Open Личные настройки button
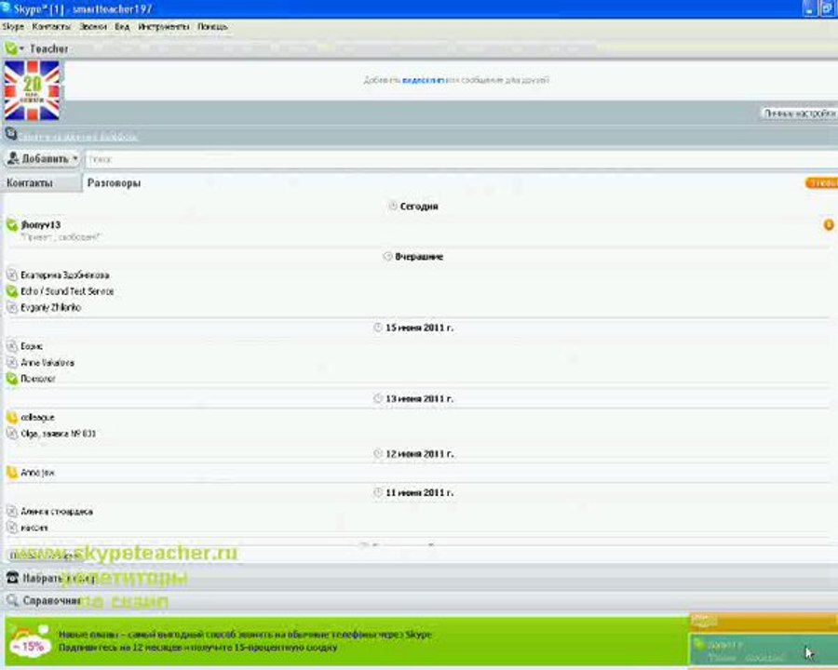 800,113
